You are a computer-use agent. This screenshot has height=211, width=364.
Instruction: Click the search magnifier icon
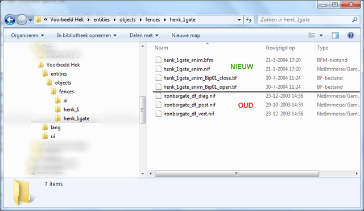354,20
